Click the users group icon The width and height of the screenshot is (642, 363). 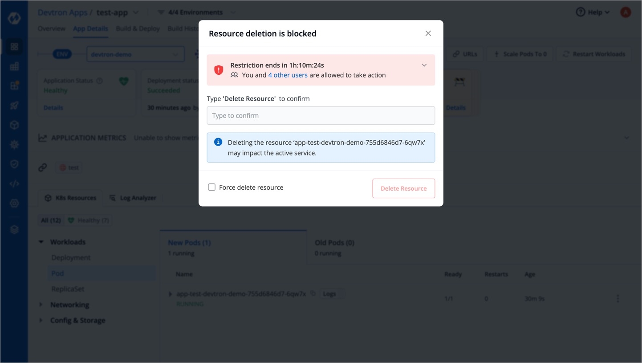click(x=234, y=75)
